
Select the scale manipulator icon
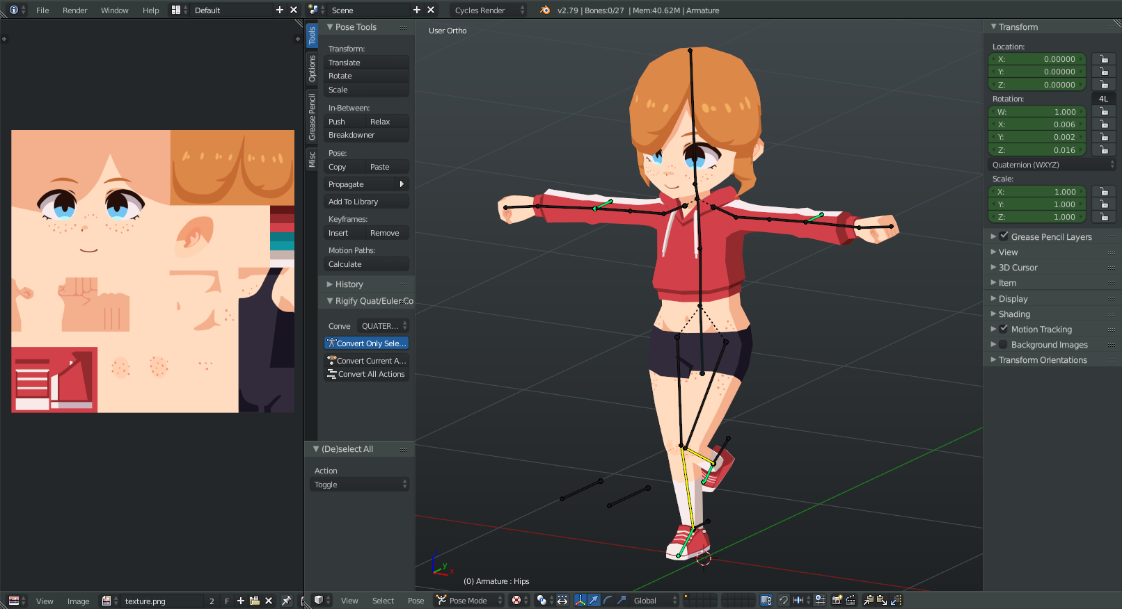click(622, 600)
